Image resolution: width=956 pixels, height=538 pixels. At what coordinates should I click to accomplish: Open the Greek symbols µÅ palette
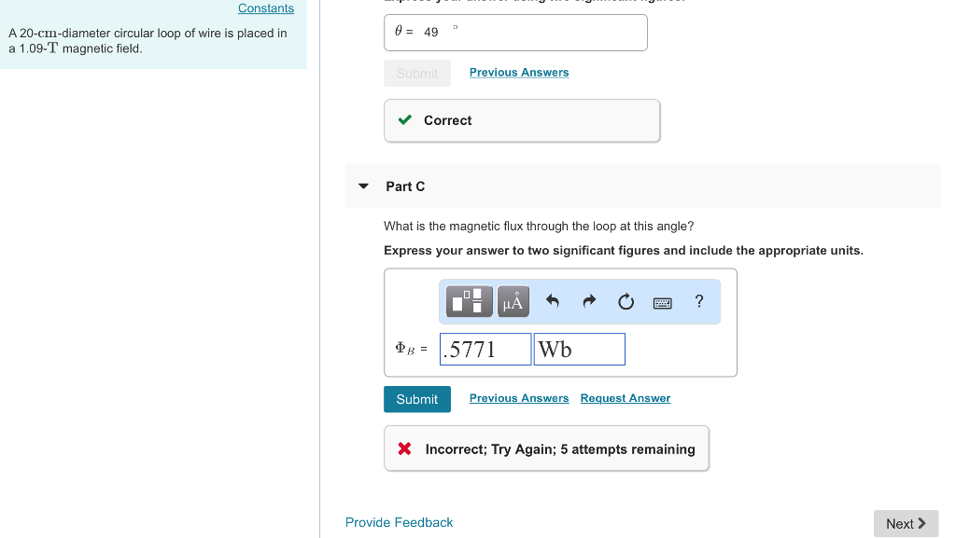[513, 301]
